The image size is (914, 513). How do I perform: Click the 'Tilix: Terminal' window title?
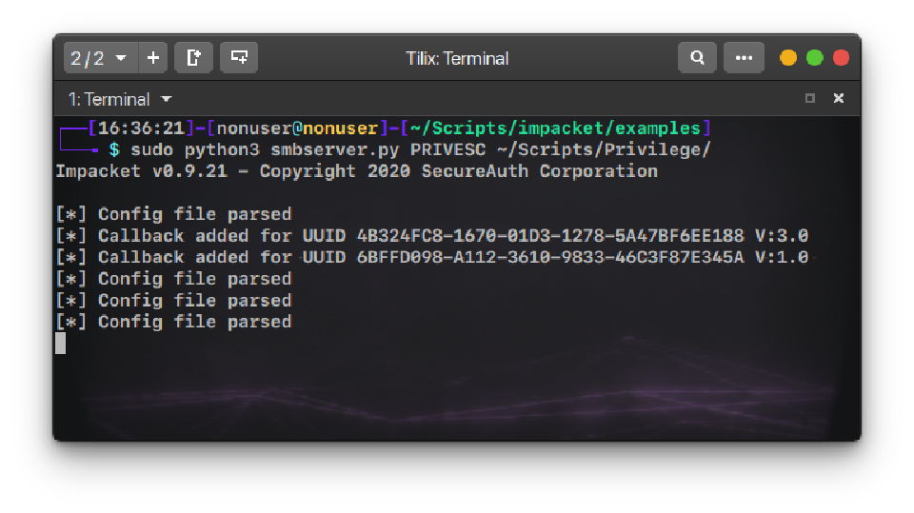(457, 58)
